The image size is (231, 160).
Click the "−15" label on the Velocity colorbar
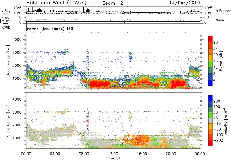click(x=217, y=124)
